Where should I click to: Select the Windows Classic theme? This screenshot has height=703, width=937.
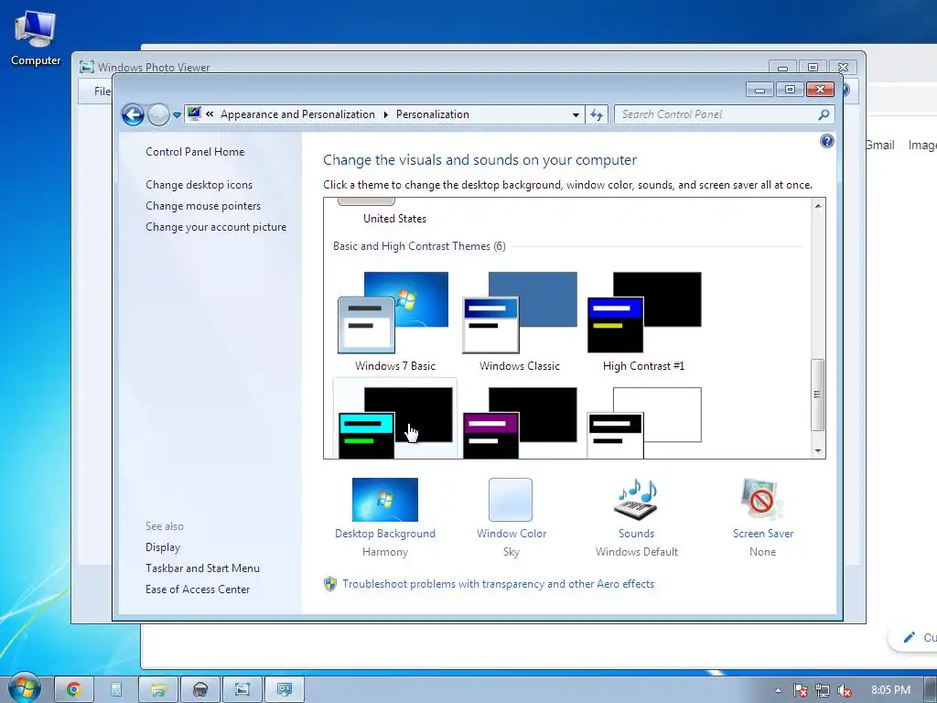(x=520, y=321)
